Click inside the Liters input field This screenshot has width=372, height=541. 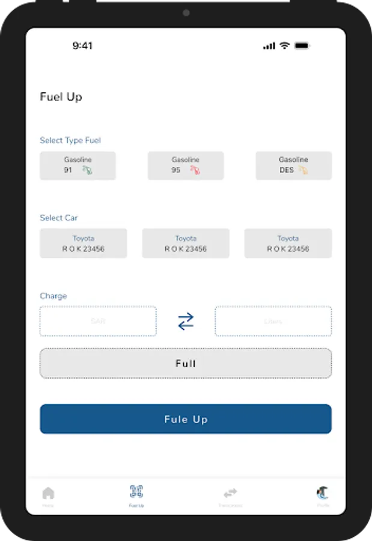coord(272,321)
